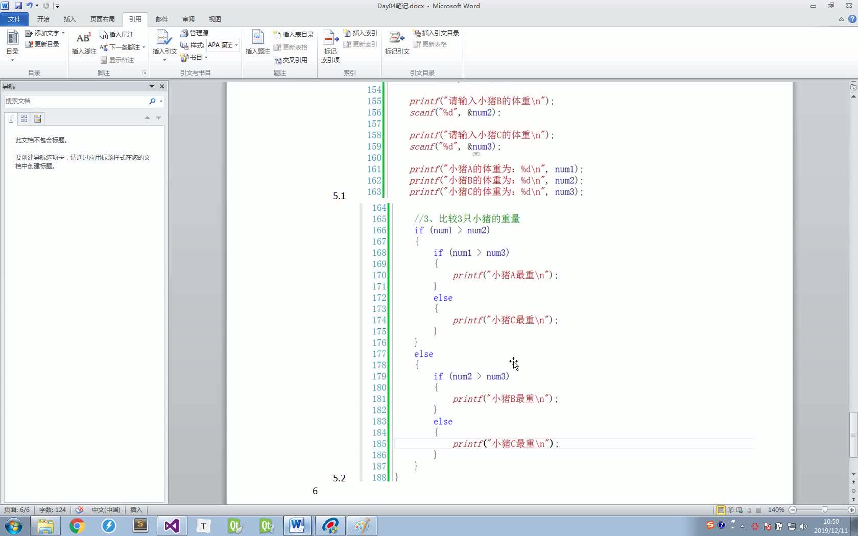Click the proofing check icon in status bar
The width and height of the screenshot is (858, 536).
(79, 509)
